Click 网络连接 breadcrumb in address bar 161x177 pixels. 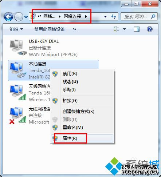click(x=72, y=16)
